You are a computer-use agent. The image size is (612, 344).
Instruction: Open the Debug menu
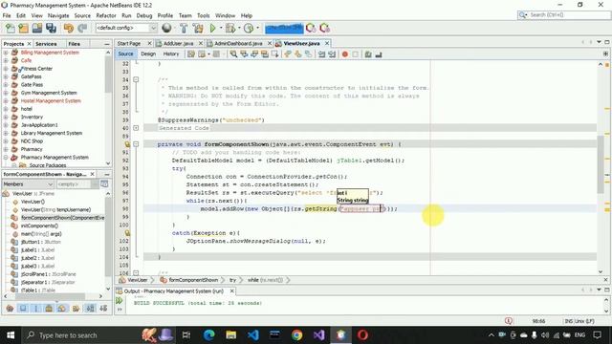click(144, 15)
